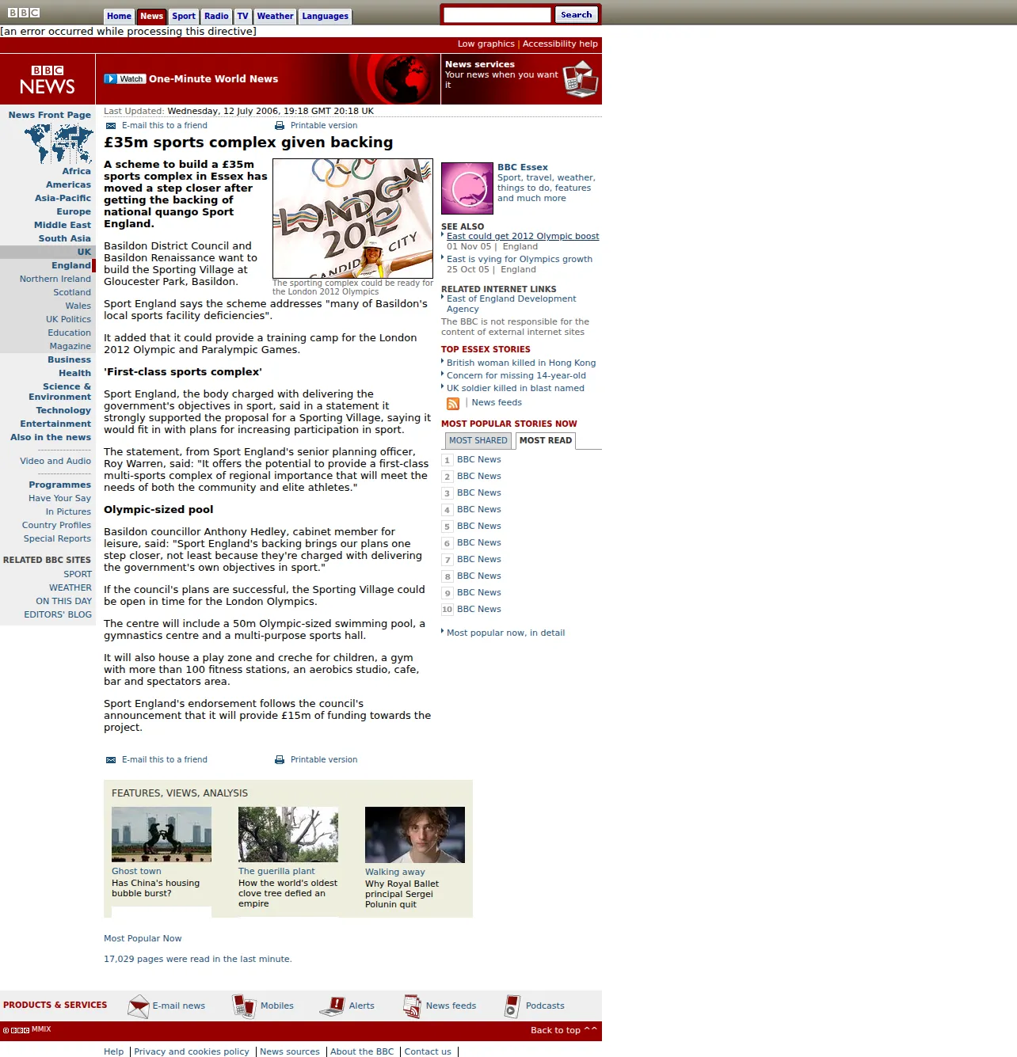Click the Search button
Image resolution: width=1017 pixels, height=1057 pixels.
click(x=576, y=15)
